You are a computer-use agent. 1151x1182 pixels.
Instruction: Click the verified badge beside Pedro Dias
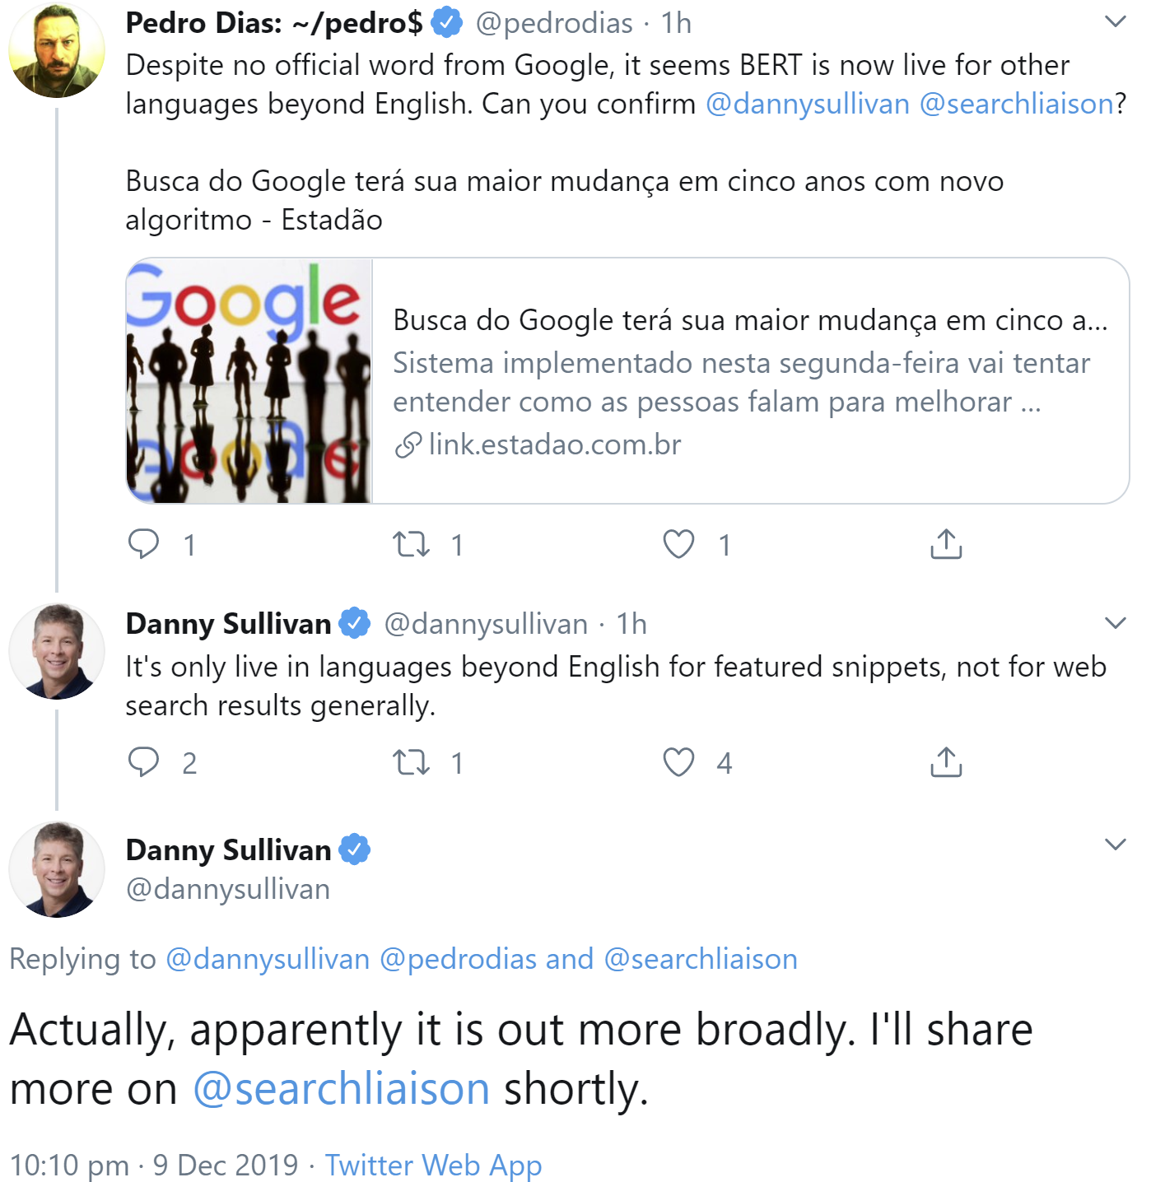coord(447,23)
